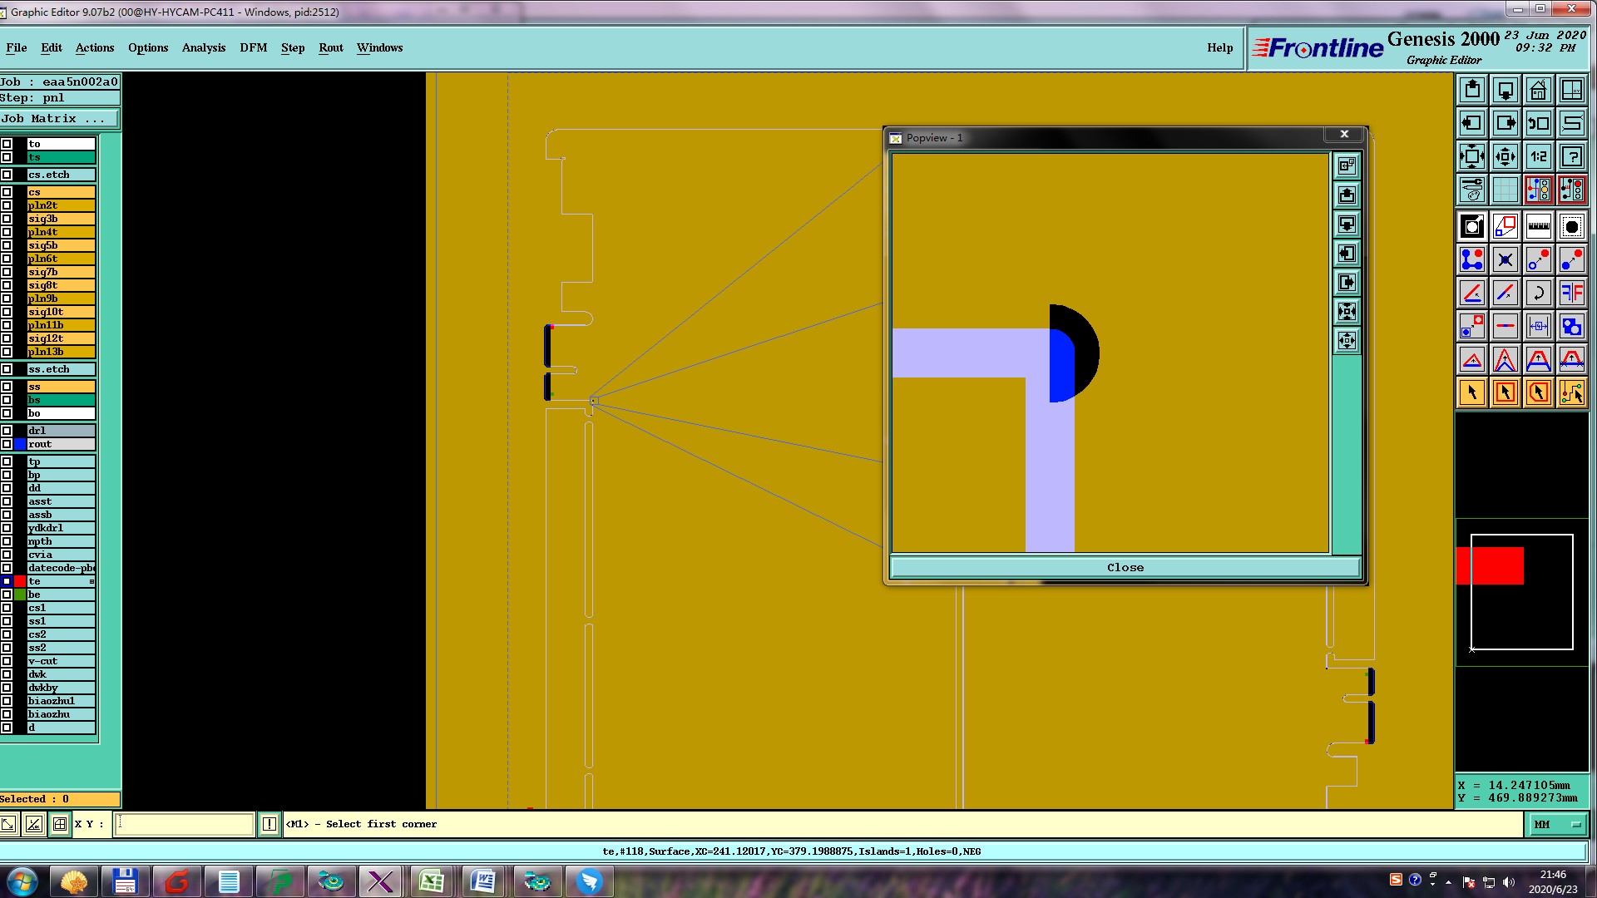This screenshot has width=1597, height=898.
Task: Toggle the 'rout' layer checkbox
Action: tap(7, 444)
